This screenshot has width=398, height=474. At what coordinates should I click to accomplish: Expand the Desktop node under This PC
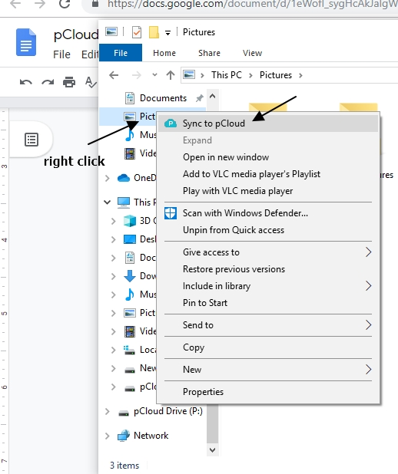(113, 239)
